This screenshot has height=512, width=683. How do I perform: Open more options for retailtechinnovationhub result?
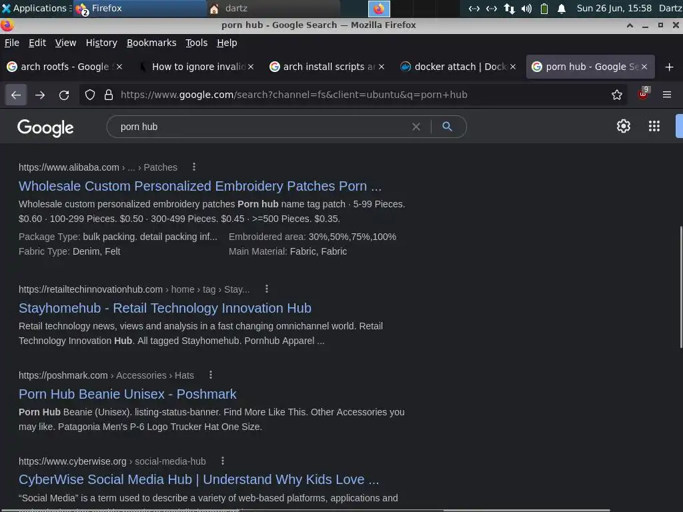pos(267,289)
